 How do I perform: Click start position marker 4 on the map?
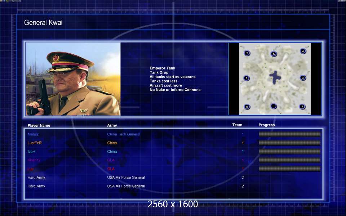(303, 51)
